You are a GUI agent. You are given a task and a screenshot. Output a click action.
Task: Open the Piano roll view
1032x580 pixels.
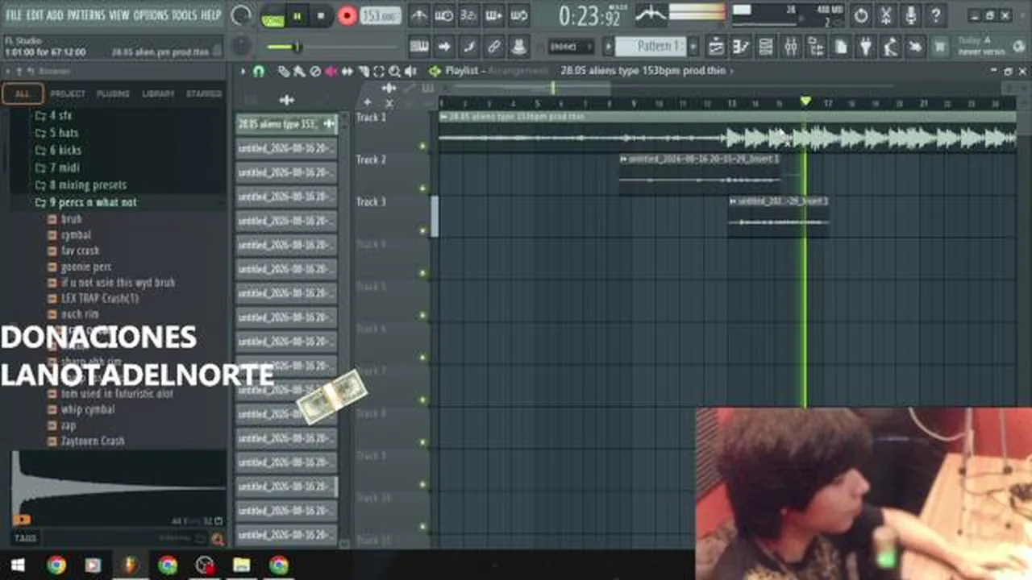[741, 47]
